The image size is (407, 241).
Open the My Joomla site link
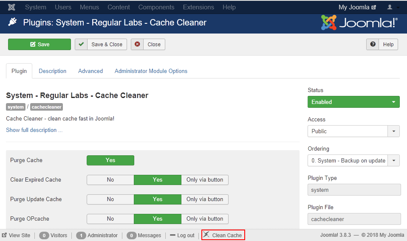(x=357, y=7)
